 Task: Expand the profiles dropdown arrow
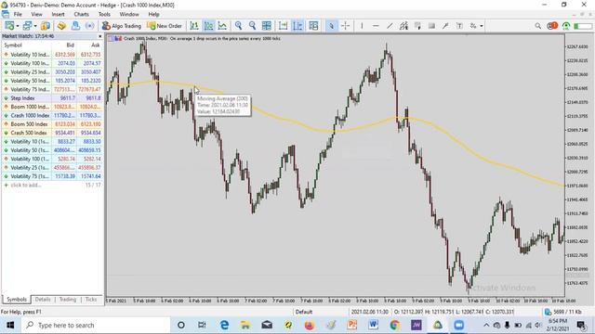coord(35,26)
